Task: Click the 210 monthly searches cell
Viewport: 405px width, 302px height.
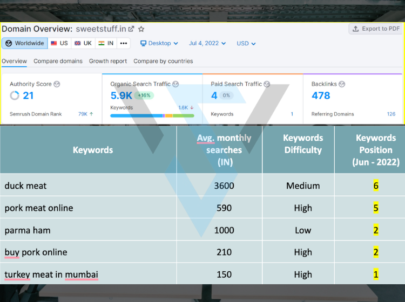Action: [x=219, y=252]
